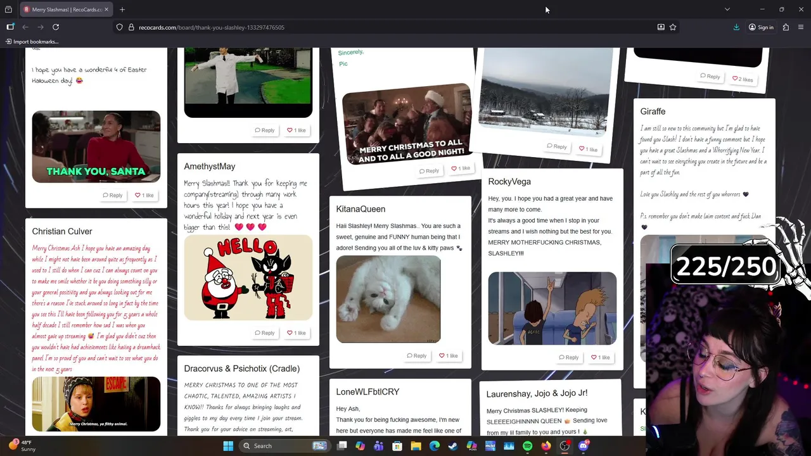Viewport: 811px width, 456px height.
Task: Like AmethystMay's card with the heart
Action: (x=296, y=333)
